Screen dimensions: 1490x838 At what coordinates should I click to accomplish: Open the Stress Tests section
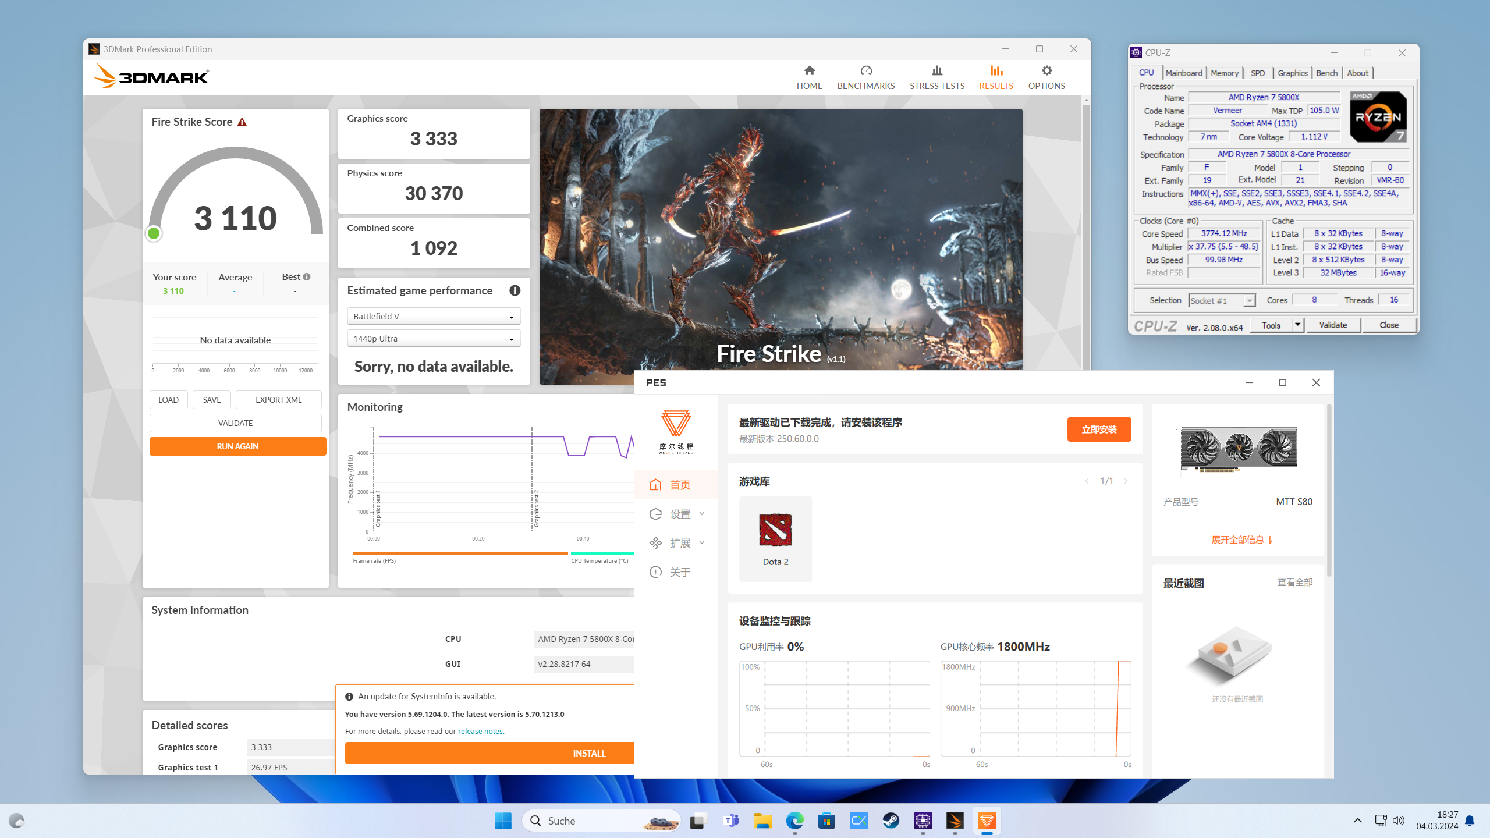tap(937, 77)
